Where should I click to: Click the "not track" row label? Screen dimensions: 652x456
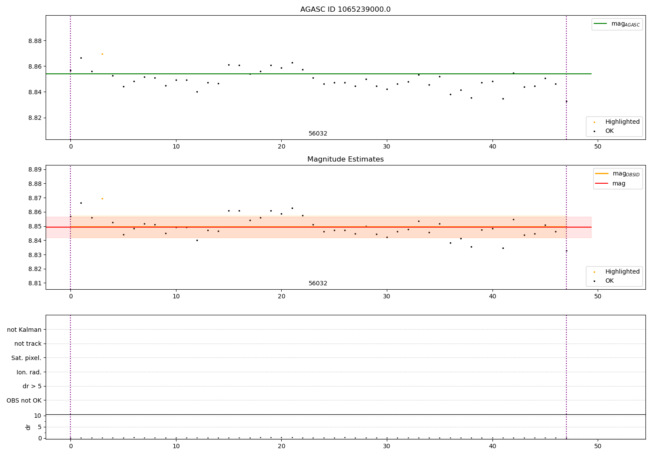(x=28, y=344)
